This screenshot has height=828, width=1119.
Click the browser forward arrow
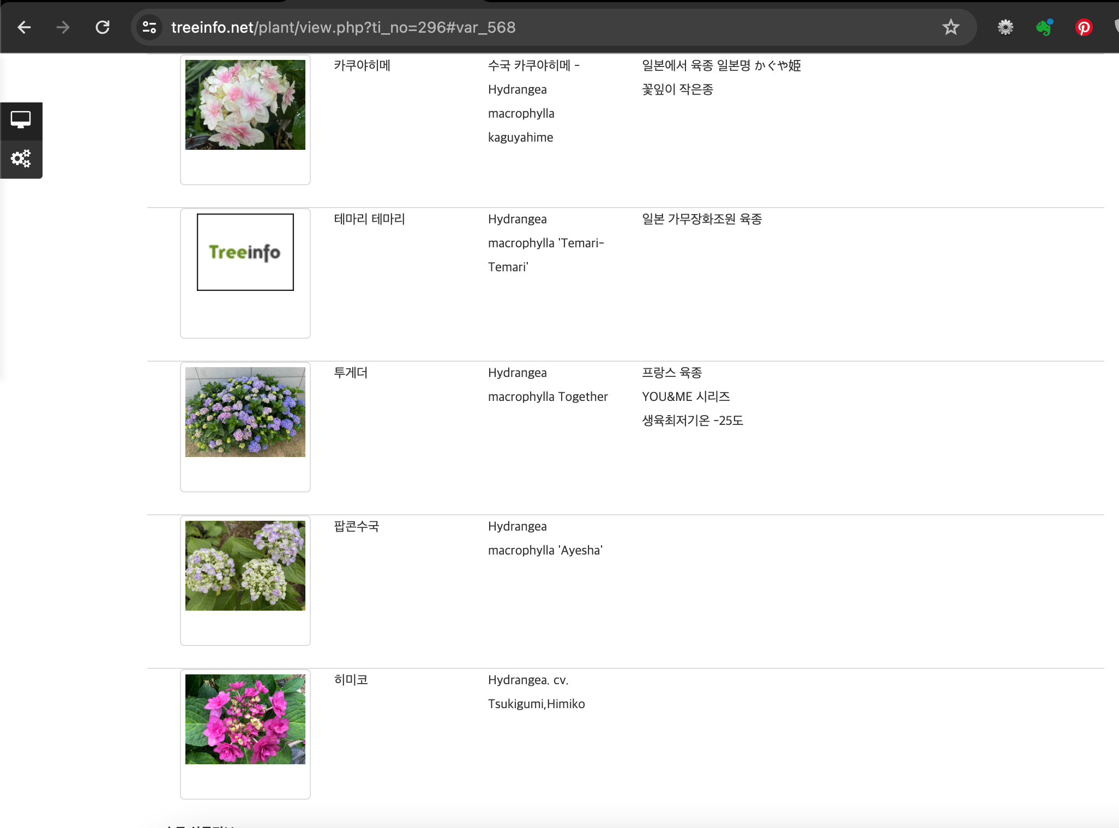point(63,27)
